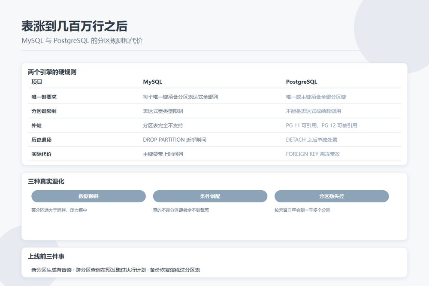The width and height of the screenshot is (429, 286).
Task: Click cell 表达式受类型限制
Action: (x=163, y=111)
